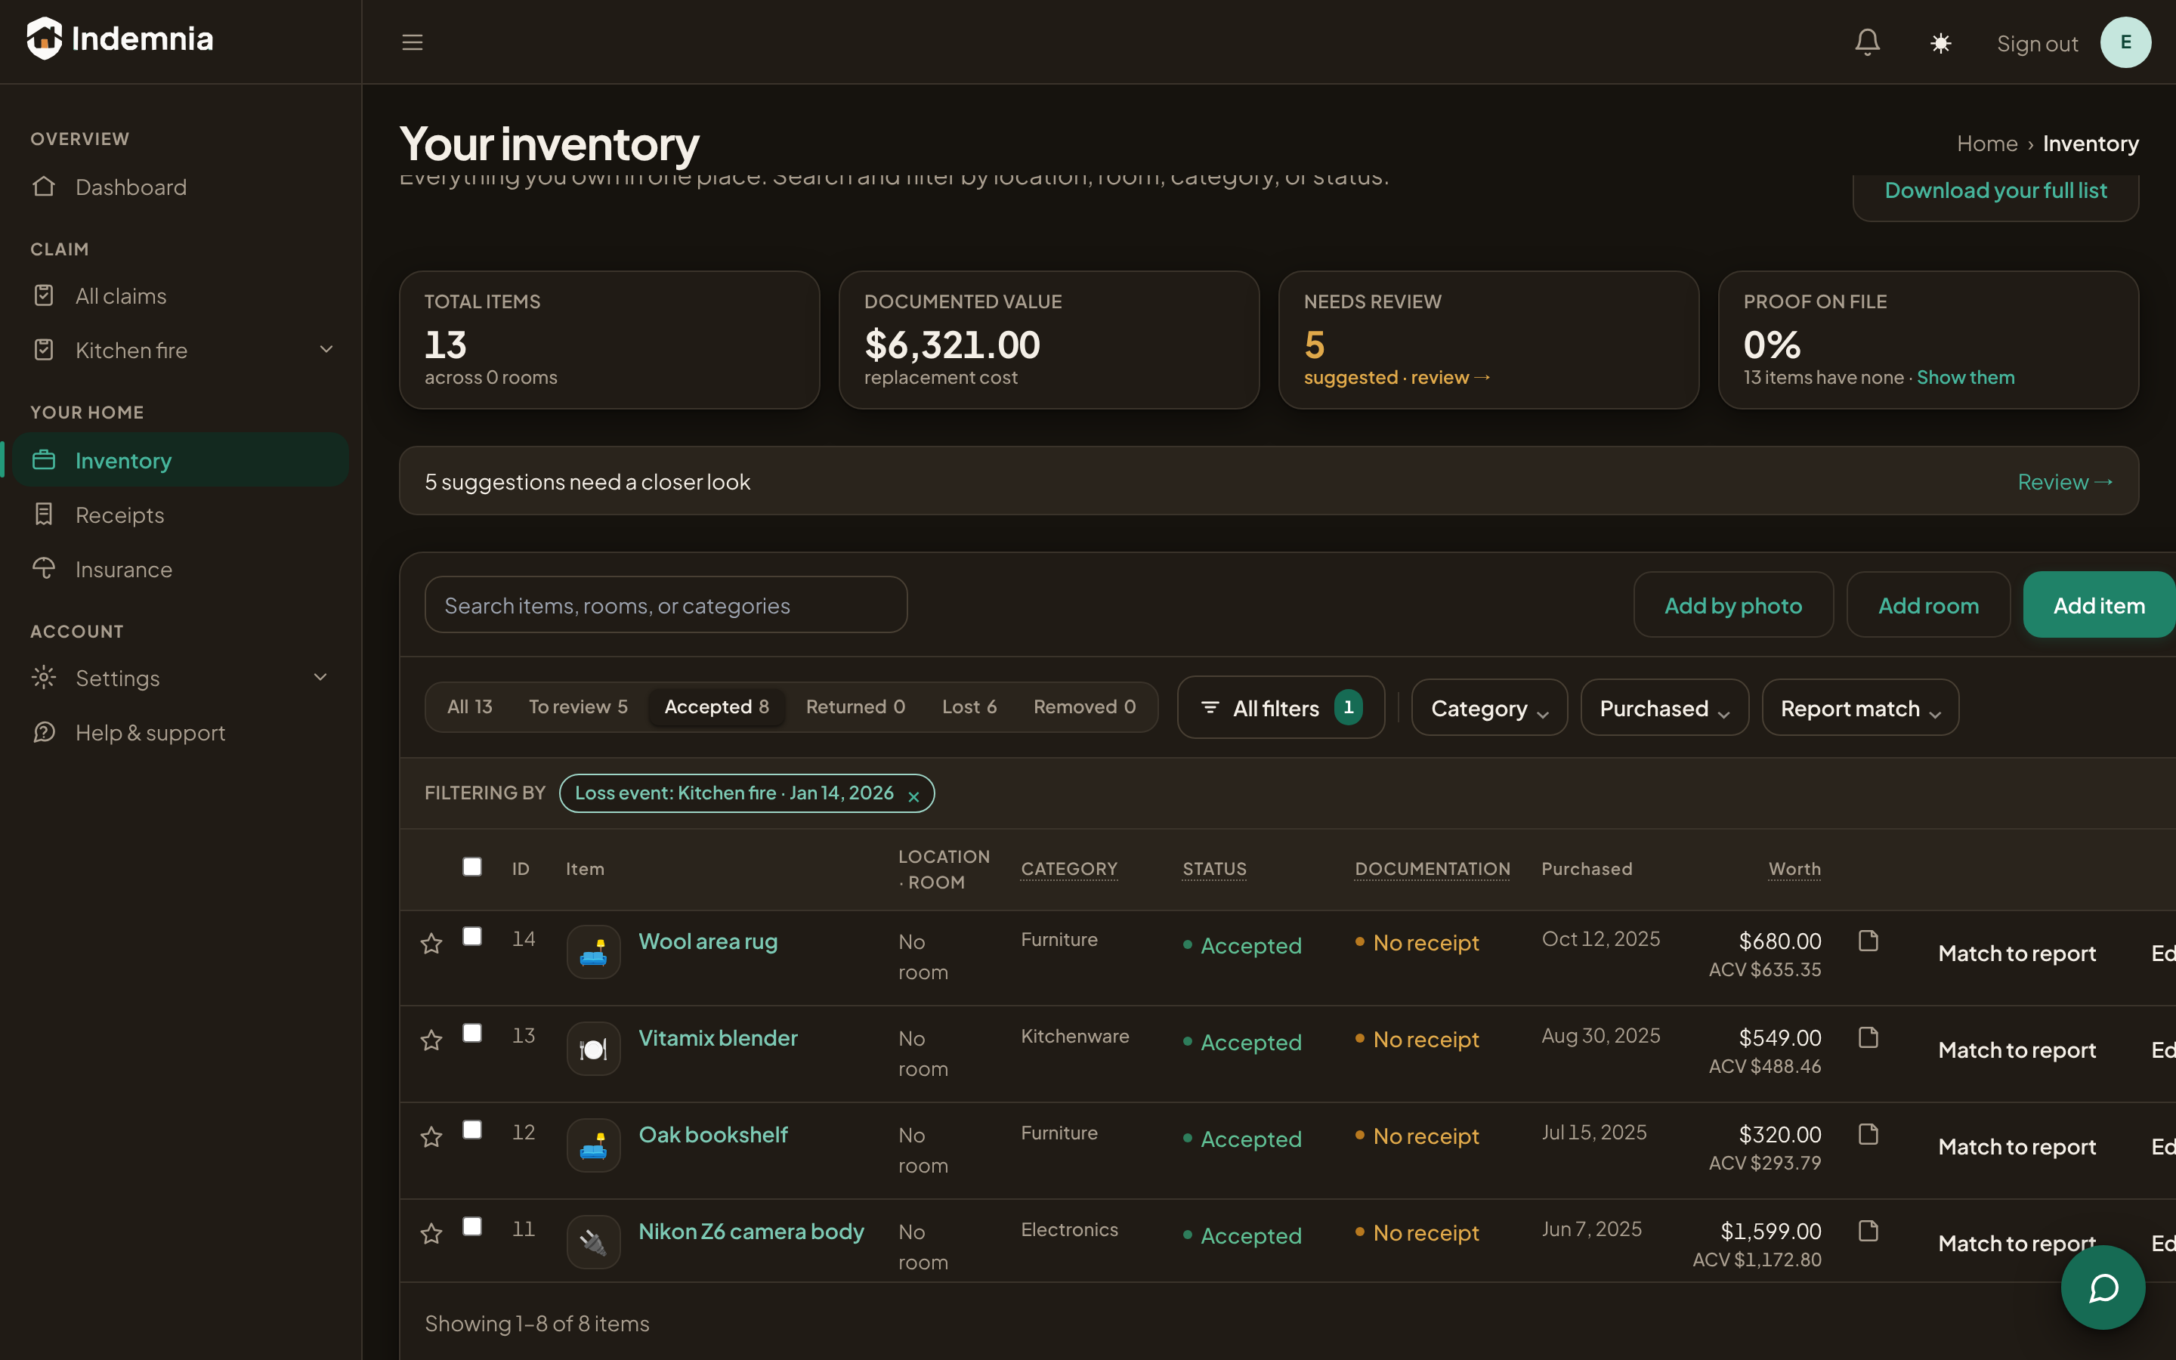Expand the Kitchen fire claim chevron
The height and width of the screenshot is (1360, 2176).
point(326,349)
